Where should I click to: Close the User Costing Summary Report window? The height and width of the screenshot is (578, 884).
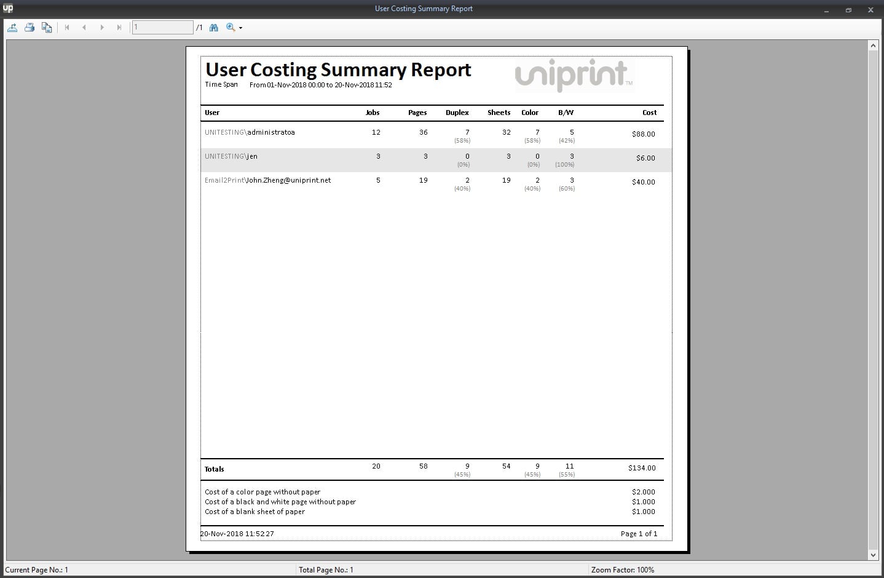tap(870, 10)
